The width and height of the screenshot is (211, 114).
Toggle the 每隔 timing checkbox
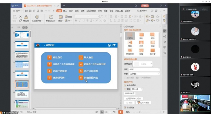(125, 89)
